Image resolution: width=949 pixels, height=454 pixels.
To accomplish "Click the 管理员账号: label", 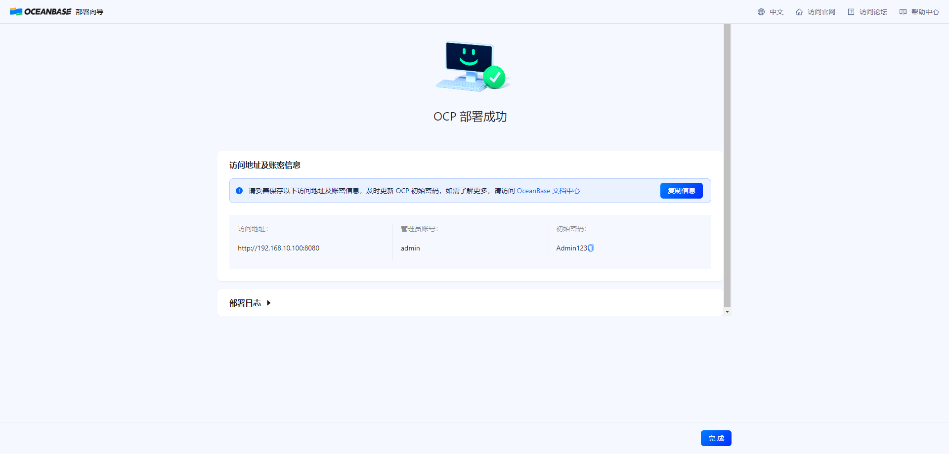I will (x=420, y=229).
